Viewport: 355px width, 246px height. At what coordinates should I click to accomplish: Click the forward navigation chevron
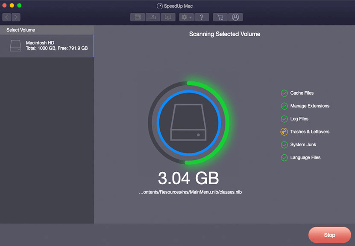coord(16,17)
